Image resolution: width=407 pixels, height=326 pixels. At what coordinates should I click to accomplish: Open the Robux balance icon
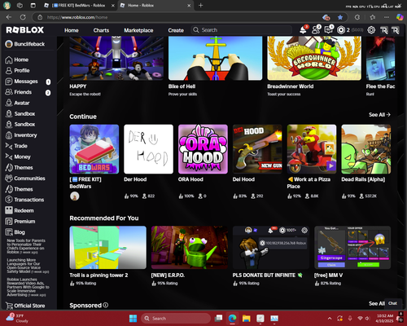pos(341,30)
